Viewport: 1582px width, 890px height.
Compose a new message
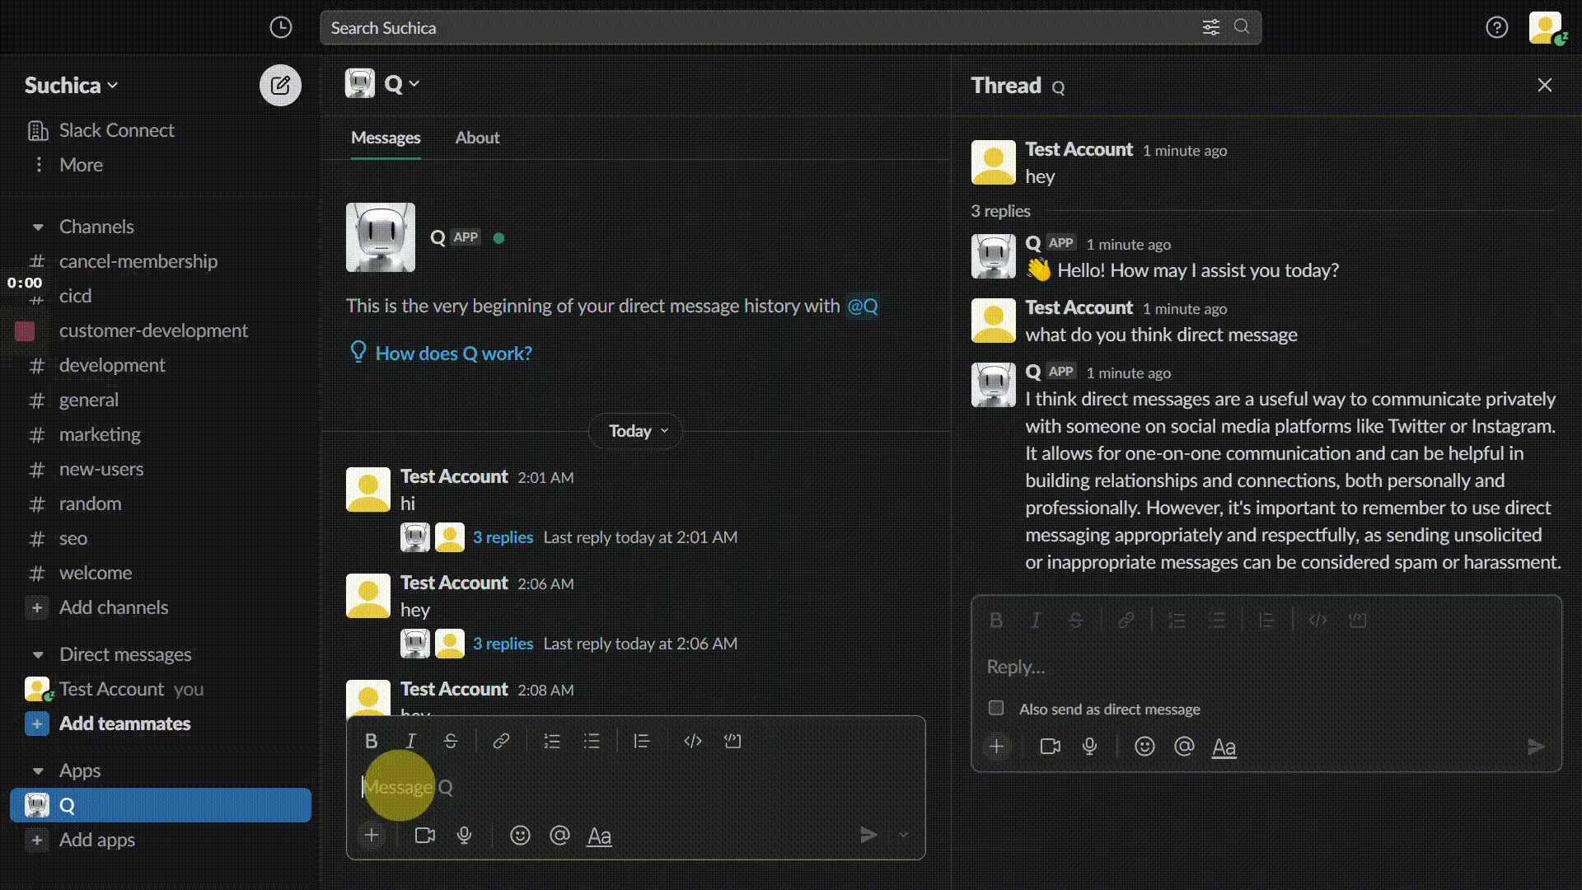280,85
